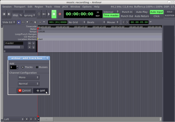Screen dimensions: 175x122
Task: Open the Session menu
Action: coord(7,7)
